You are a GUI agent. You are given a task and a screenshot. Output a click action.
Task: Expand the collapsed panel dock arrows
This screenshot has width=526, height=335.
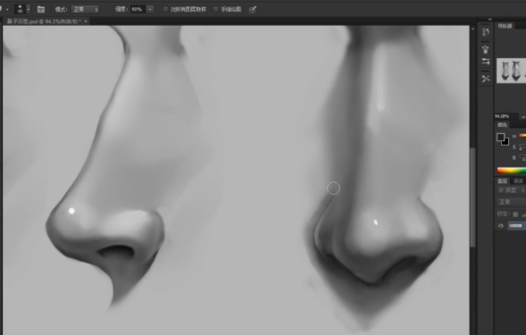(x=489, y=20)
